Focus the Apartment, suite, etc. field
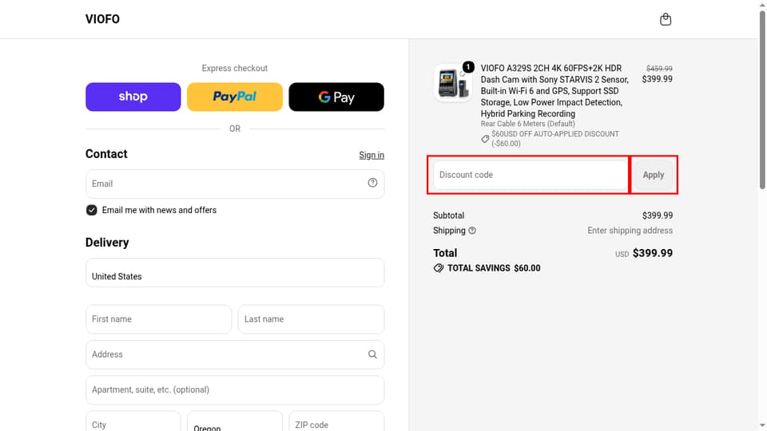This screenshot has height=431, width=767. click(x=235, y=390)
